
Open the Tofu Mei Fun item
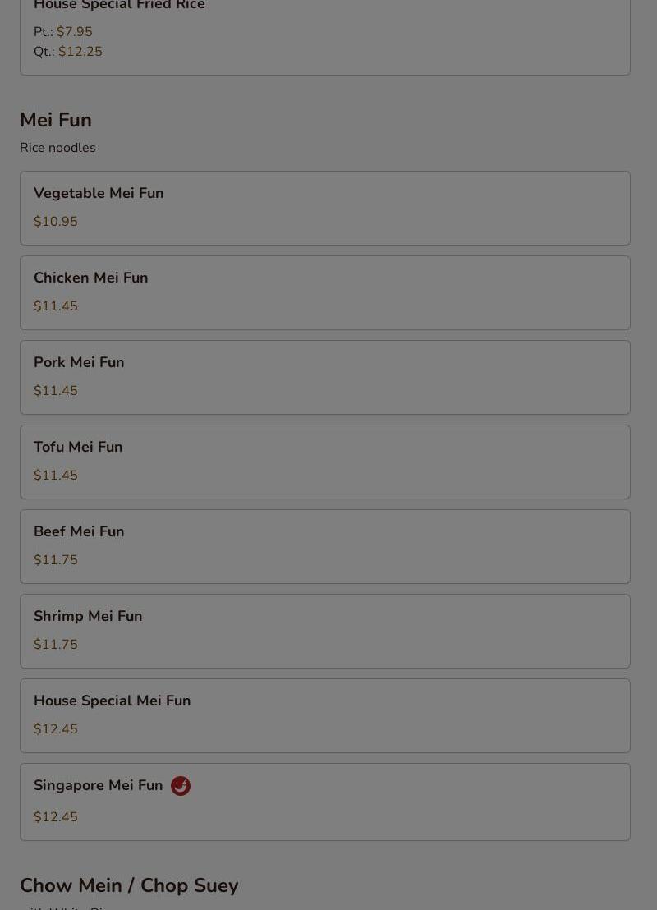325,462
